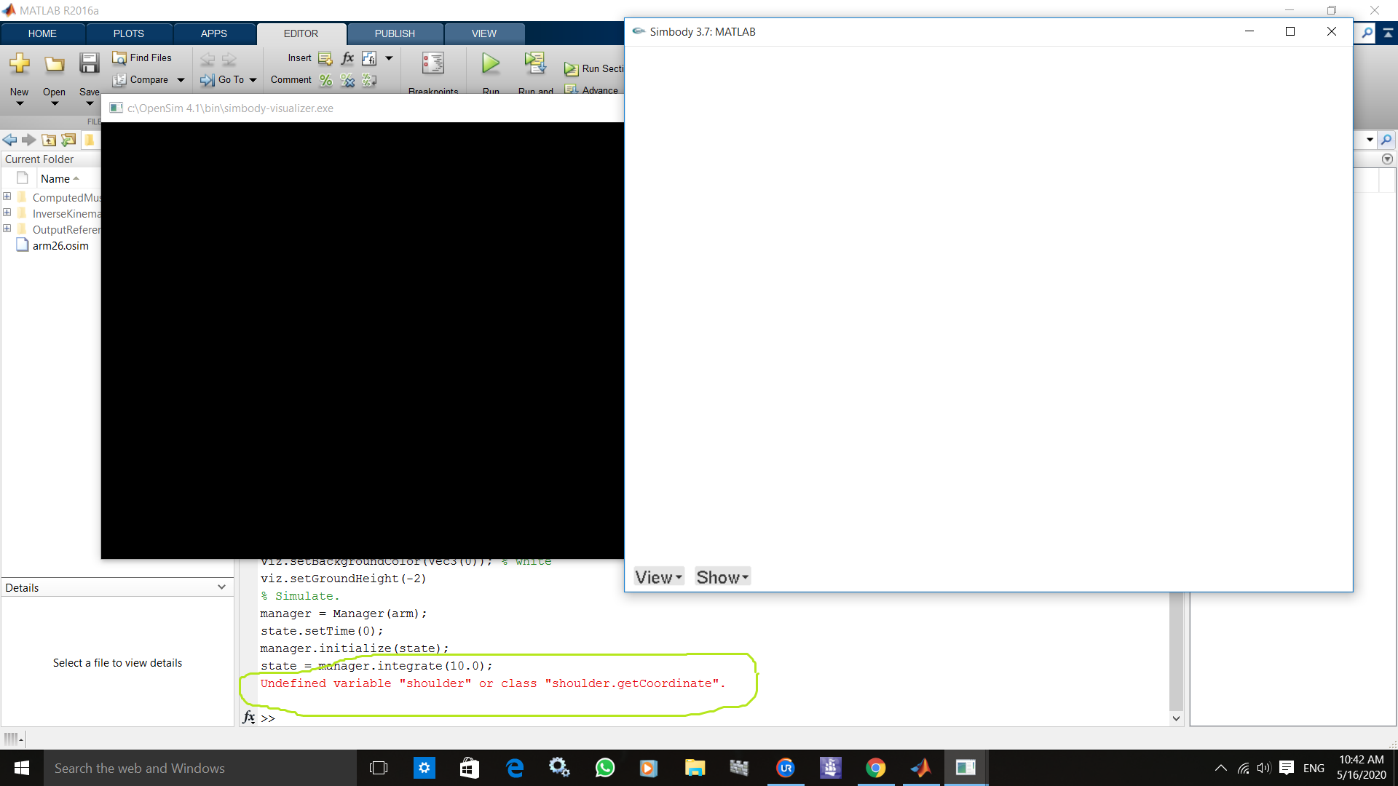Expand the OutputReferer folder

[7, 229]
